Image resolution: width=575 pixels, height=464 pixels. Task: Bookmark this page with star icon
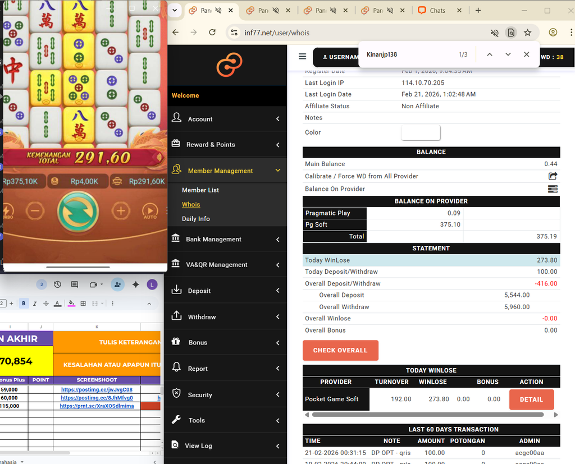point(527,33)
